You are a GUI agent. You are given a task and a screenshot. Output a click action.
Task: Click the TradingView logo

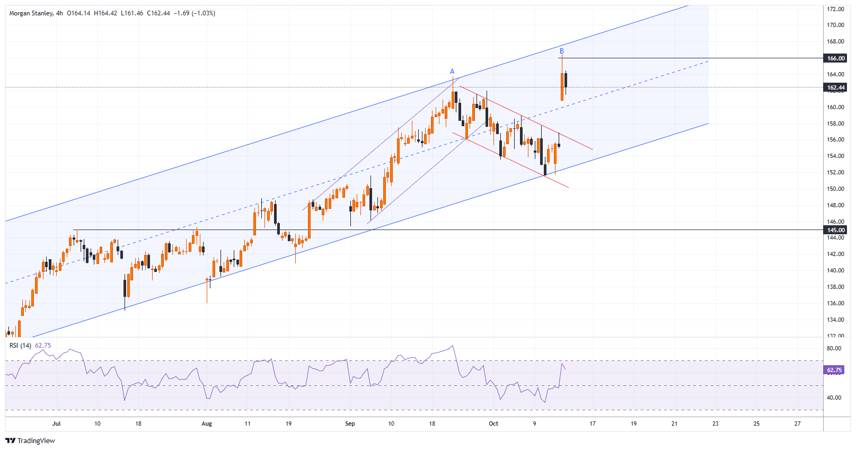point(30,440)
